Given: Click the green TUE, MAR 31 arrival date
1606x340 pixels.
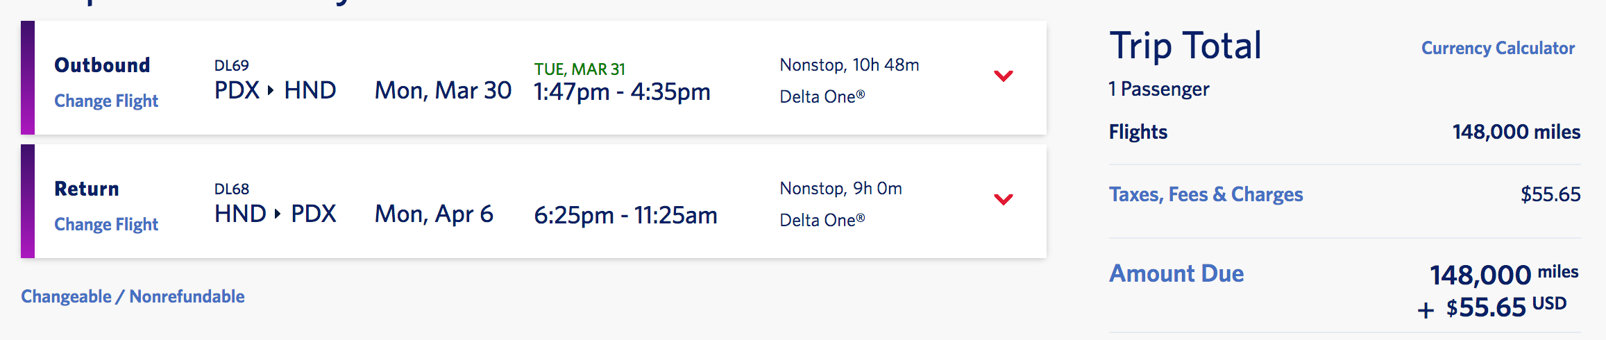Looking at the screenshot, I should (x=580, y=69).
